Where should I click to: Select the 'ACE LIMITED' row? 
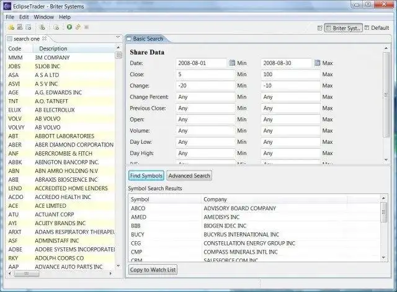61,206
